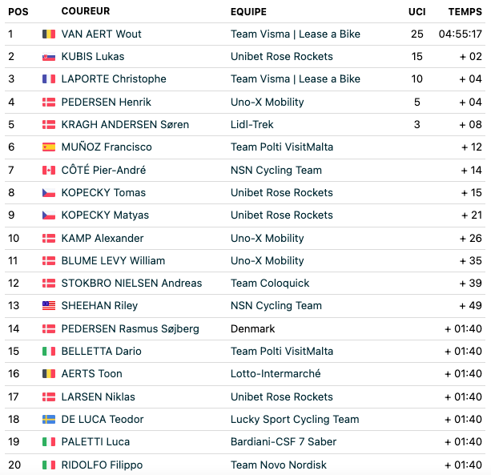This screenshot has width=491, height=475.
Task: Click the USA flag beside SHEEHAN Riley
Action: (x=49, y=306)
